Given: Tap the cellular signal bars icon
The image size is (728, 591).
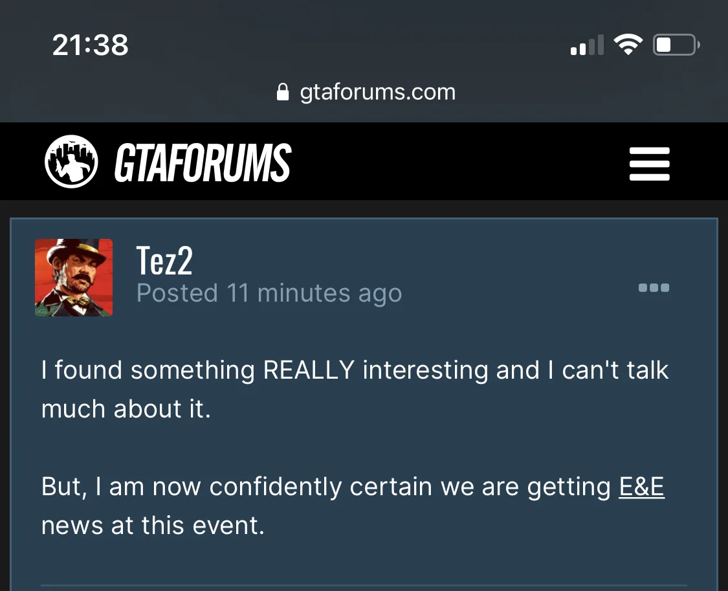Looking at the screenshot, I should [x=587, y=45].
